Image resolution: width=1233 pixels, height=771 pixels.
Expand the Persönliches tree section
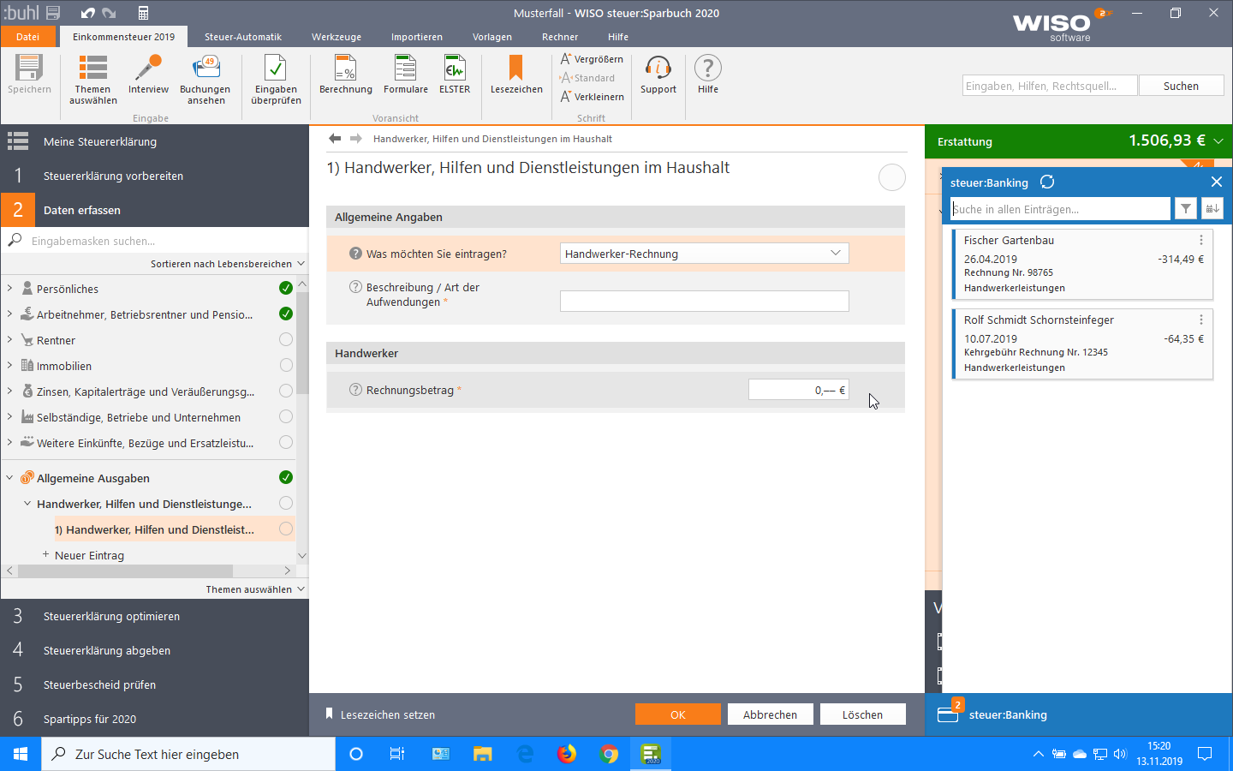[x=9, y=289]
